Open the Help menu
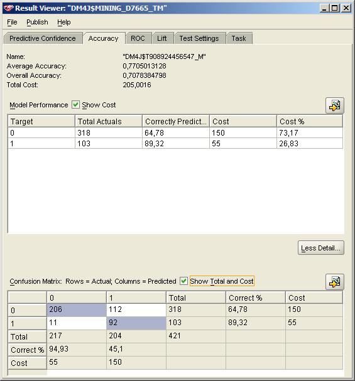Screen dimensions: 355x381 coord(63,22)
